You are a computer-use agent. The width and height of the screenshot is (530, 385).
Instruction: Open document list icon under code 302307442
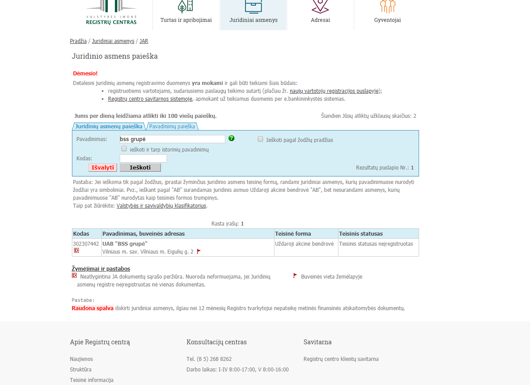[x=76, y=251]
